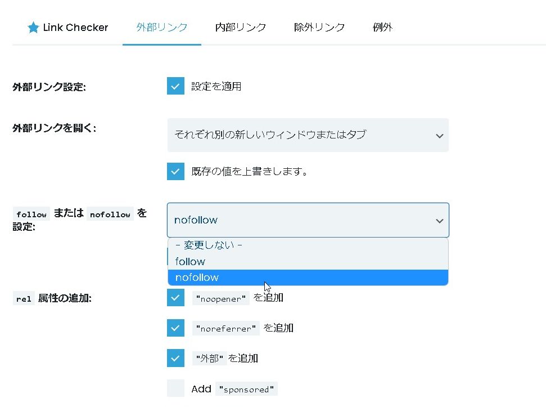Screen dimensions: 546x407
Task: Click the Add "sponsored" label text
Action: click(x=234, y=389)
